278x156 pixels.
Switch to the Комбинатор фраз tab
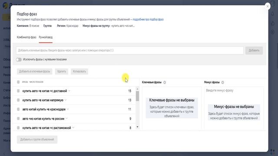pyautogui.click(x=26, y=37)
